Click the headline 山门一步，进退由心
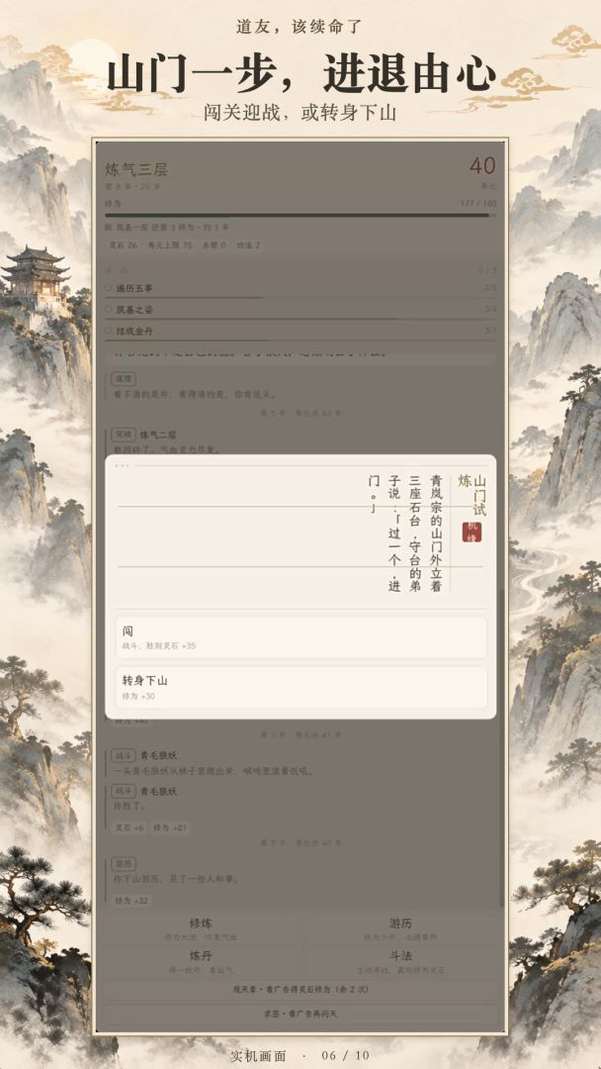Image resolution: width=601 pixels, height=1069 pixels. [x=300, y=74]
